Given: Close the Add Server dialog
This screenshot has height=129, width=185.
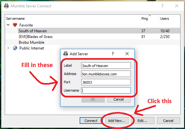Looking at the screenshot, I should (x=127, y=54).
